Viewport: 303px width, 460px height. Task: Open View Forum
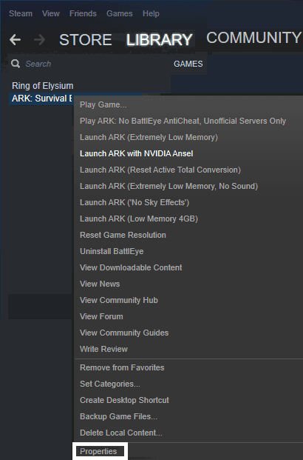pos(101,316)
